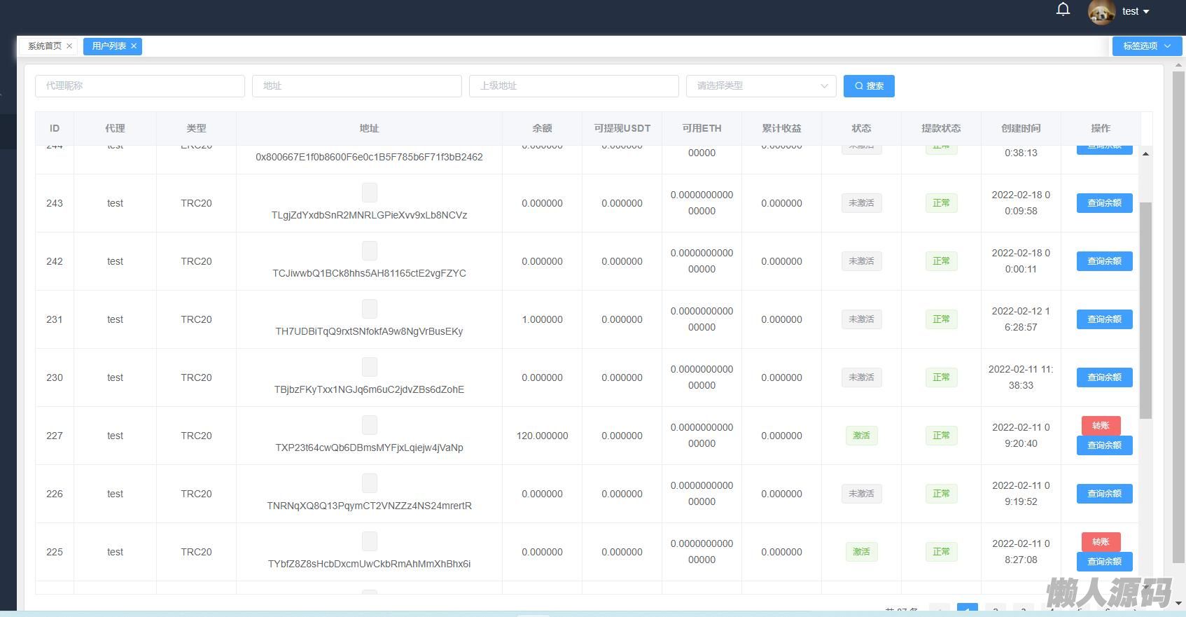Switch to the 系统首页 tab
The width and height of the screenshot is (1186, 617).
(45, 46)
